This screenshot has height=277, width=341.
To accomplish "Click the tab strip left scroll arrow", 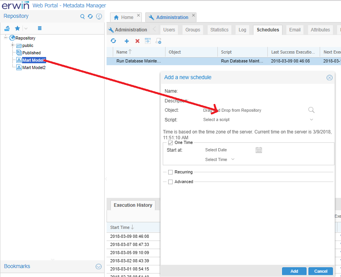I will pos(154,29).
